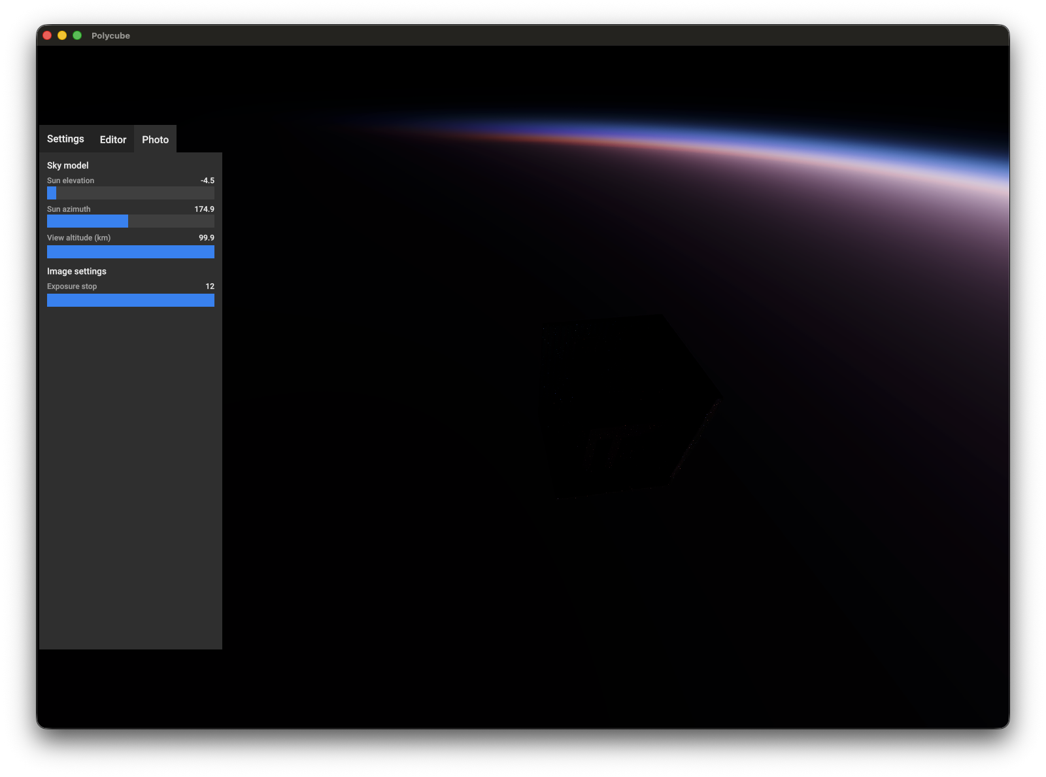
Task: Open the Editor tab
Action: 113,140
